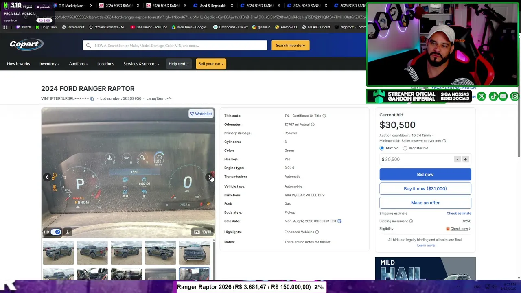Open the Linsjr | Kick bookmark

(x=46, y=27)
